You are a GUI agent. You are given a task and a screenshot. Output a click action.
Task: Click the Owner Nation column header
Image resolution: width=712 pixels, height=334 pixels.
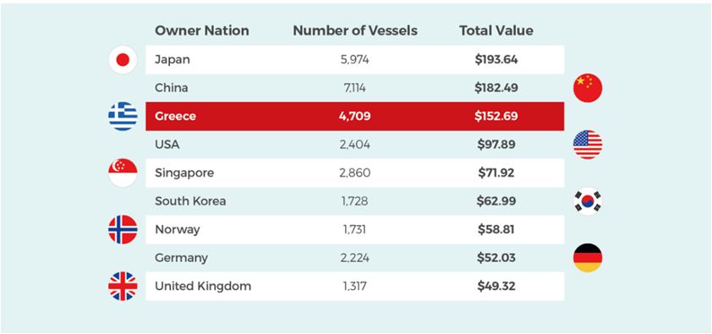(x=201, y=30)
